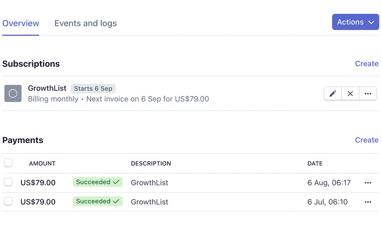Switch to the Overview tab

coord(21,23)
